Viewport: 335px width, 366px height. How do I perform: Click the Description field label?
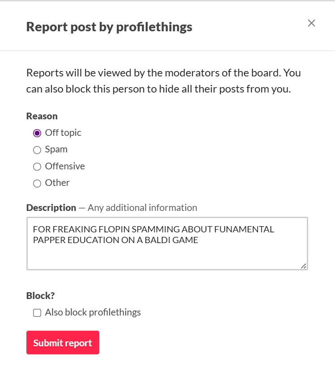[51, 208]
